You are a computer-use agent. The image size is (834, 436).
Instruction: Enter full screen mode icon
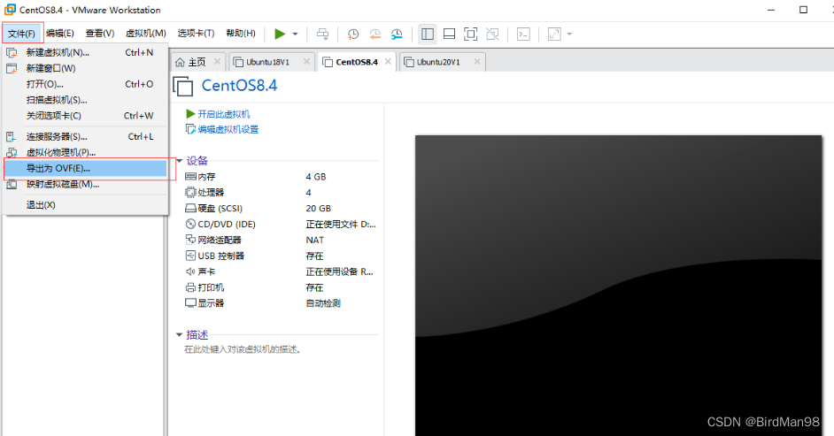tap(471, 34)
